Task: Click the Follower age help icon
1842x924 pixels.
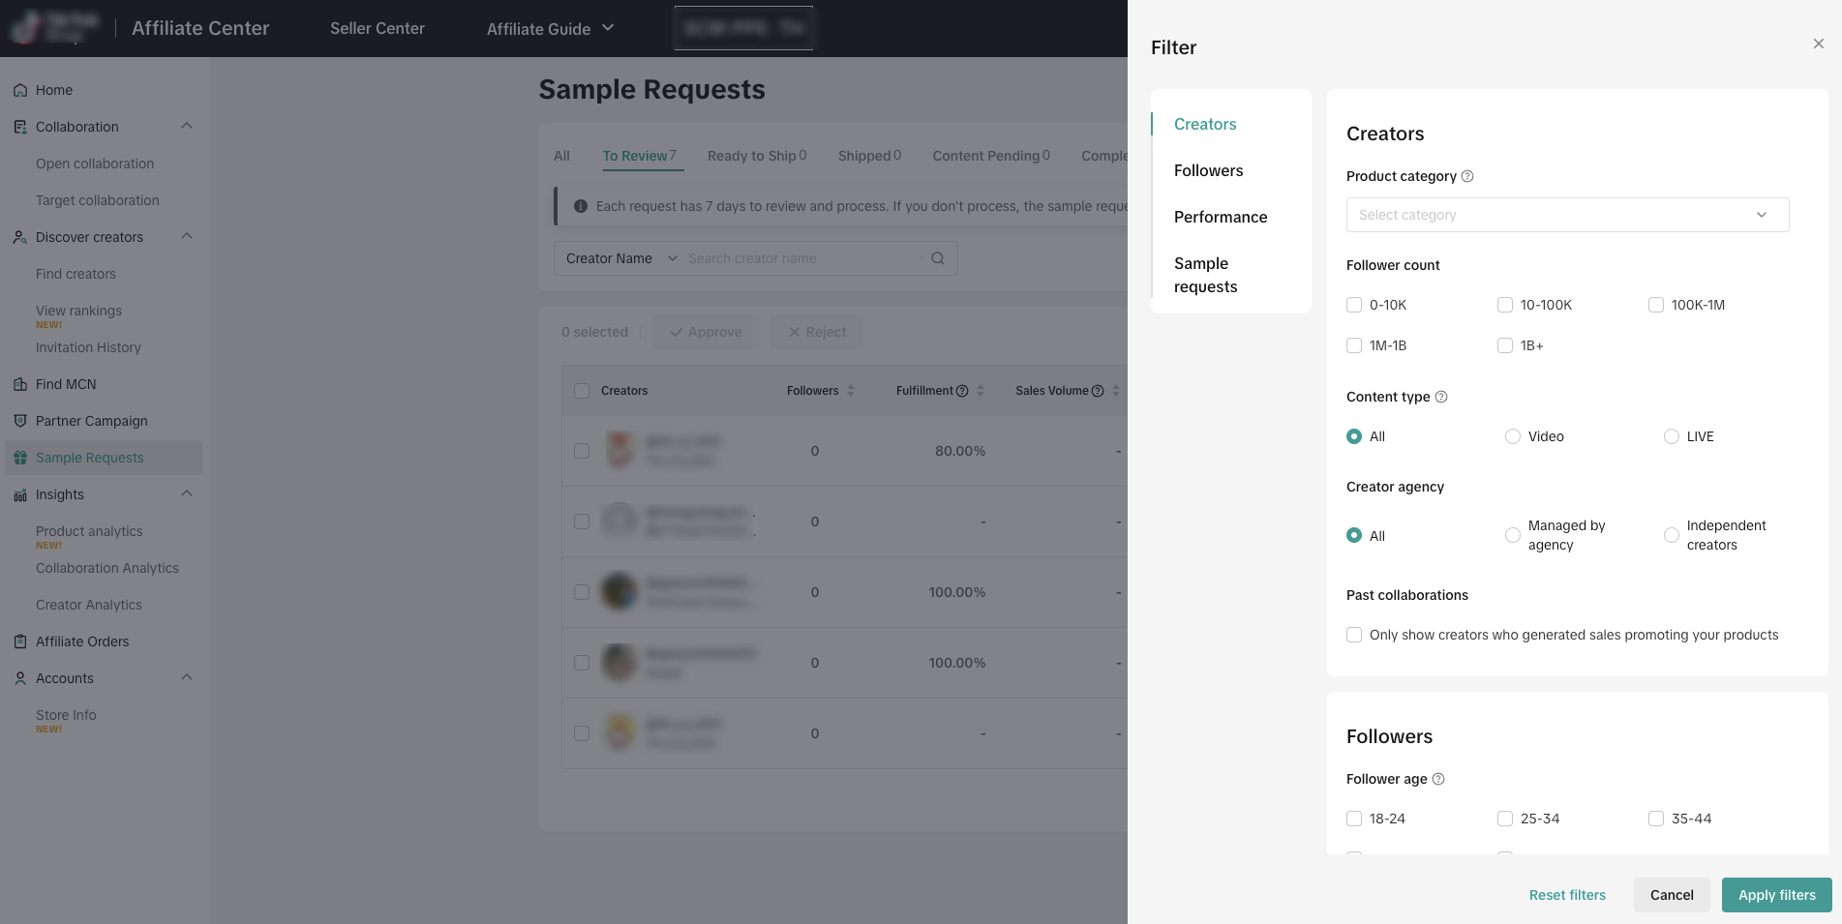Action: coord(1438,779)
